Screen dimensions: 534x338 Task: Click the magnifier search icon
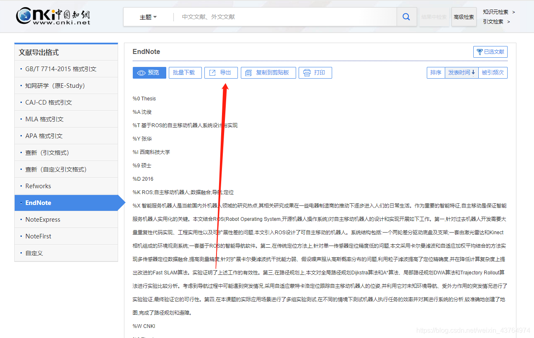click(406, 17)
